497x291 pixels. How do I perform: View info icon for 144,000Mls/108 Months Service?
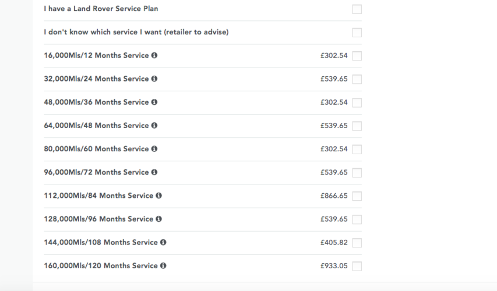pos(163,242)
